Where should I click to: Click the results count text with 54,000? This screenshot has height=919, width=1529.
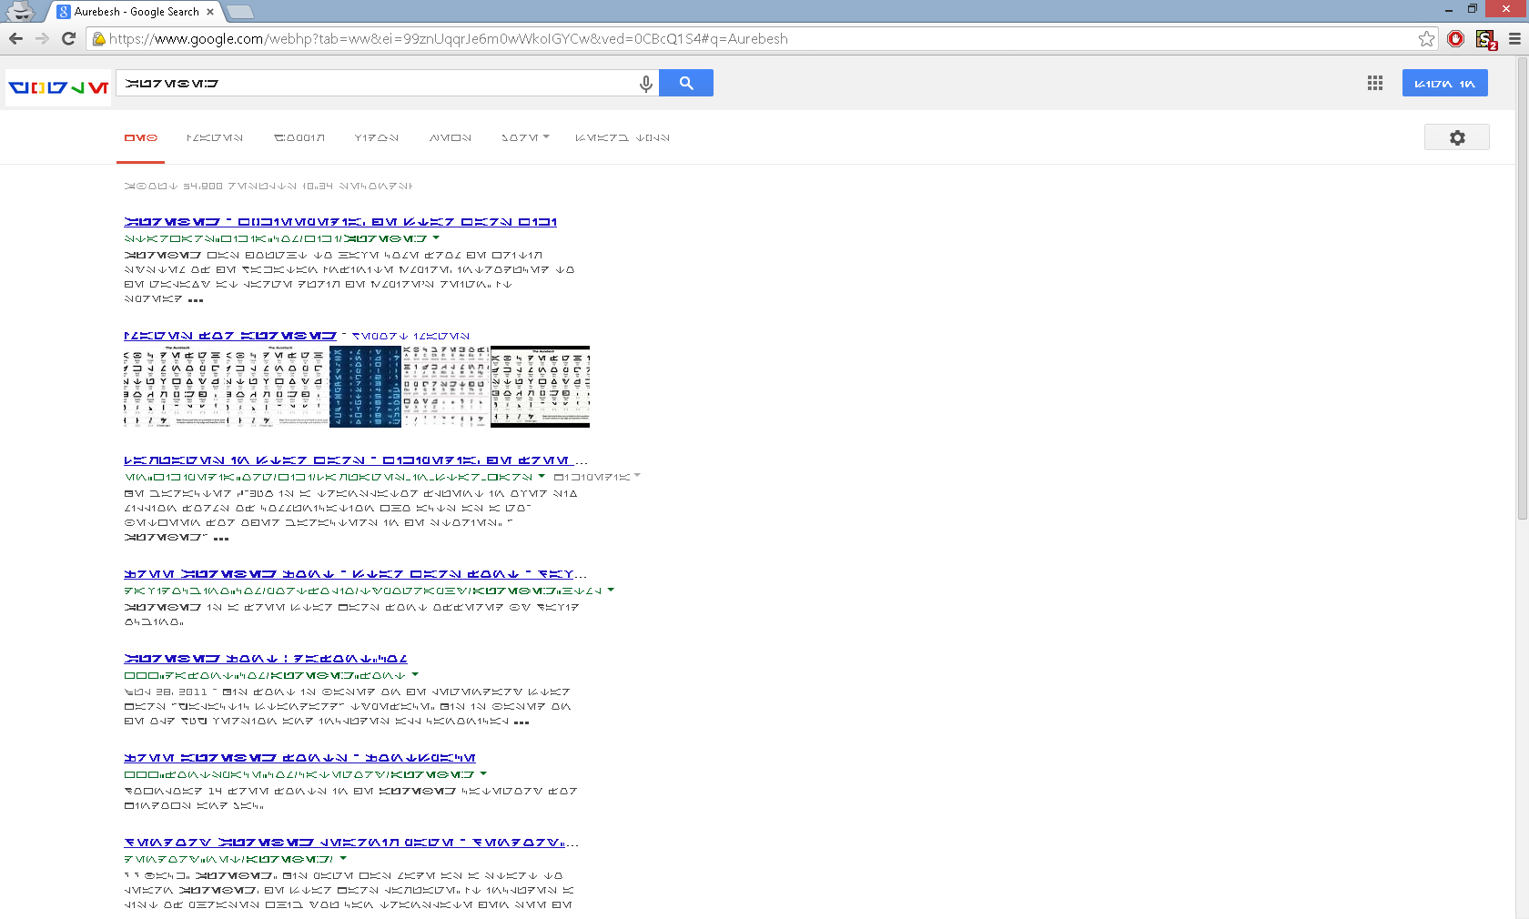(268, 187)
